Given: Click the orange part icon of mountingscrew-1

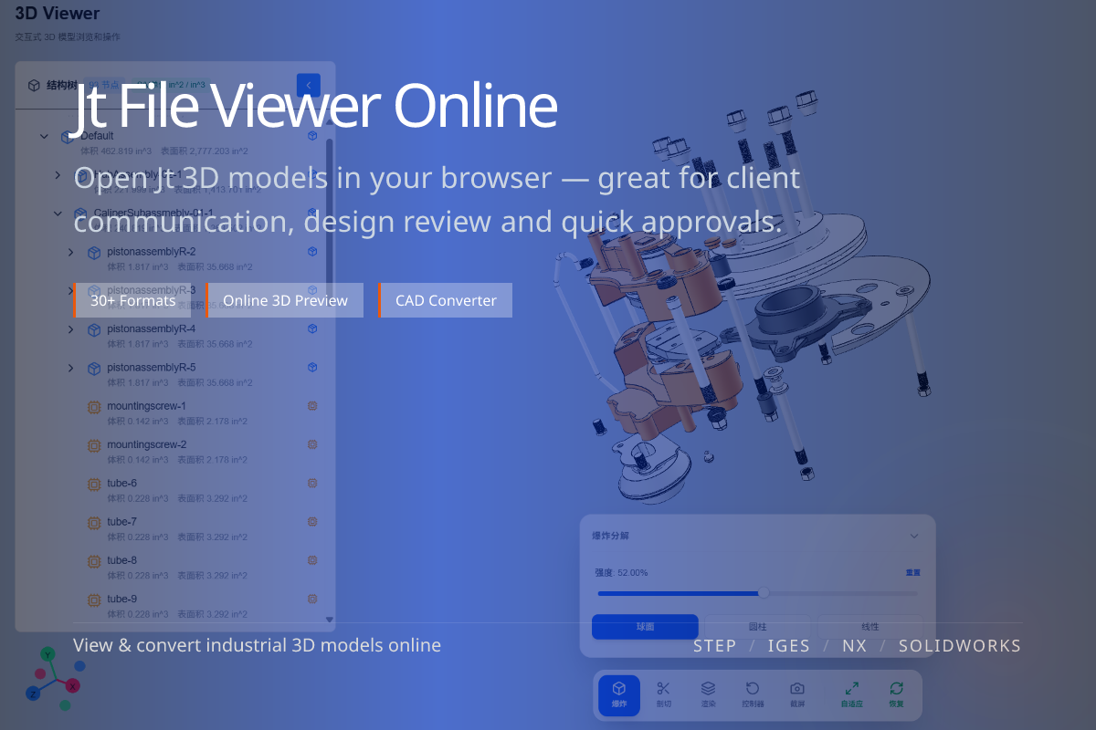Looking at the screenshot, I should pyautogui.click(x=93, y=406).
